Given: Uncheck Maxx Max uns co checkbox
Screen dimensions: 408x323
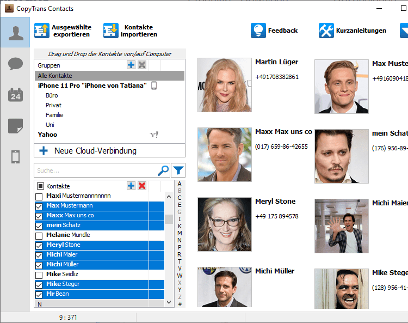Looking at the screenshot, I should 39,216.
